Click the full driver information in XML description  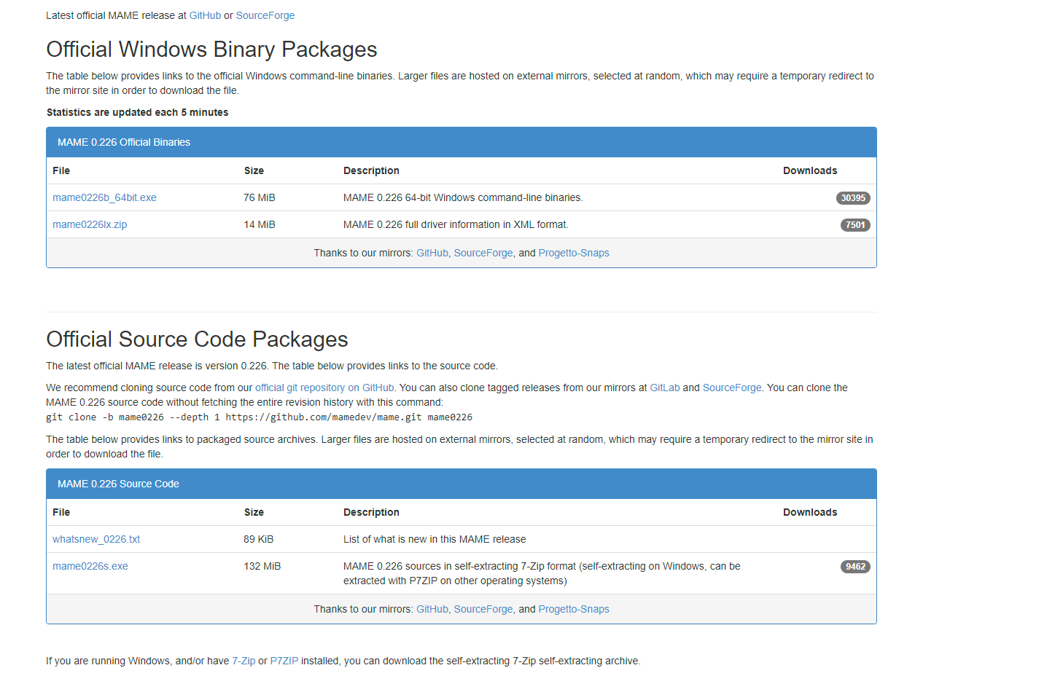tap(456, 224)
